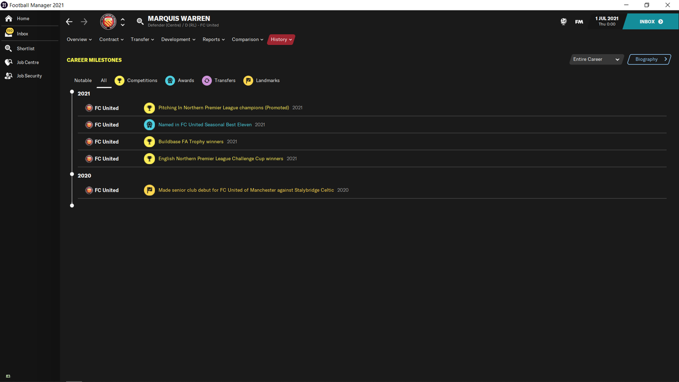Restore down the application window
This screenshot has width=679, height=382.
[647, 5]
